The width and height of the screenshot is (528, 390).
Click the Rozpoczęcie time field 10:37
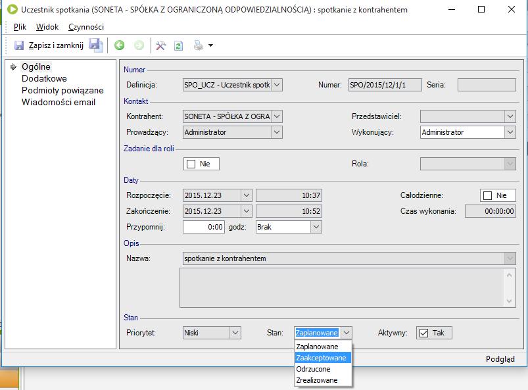pos(289,195)
